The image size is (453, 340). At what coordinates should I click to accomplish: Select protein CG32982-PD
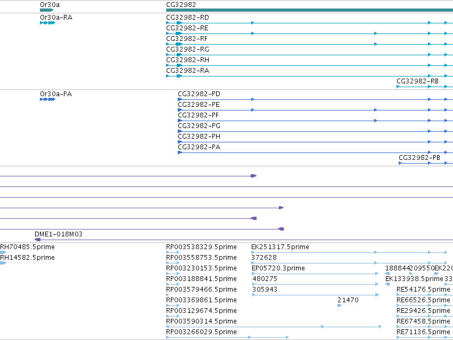[x=199, y=94]
